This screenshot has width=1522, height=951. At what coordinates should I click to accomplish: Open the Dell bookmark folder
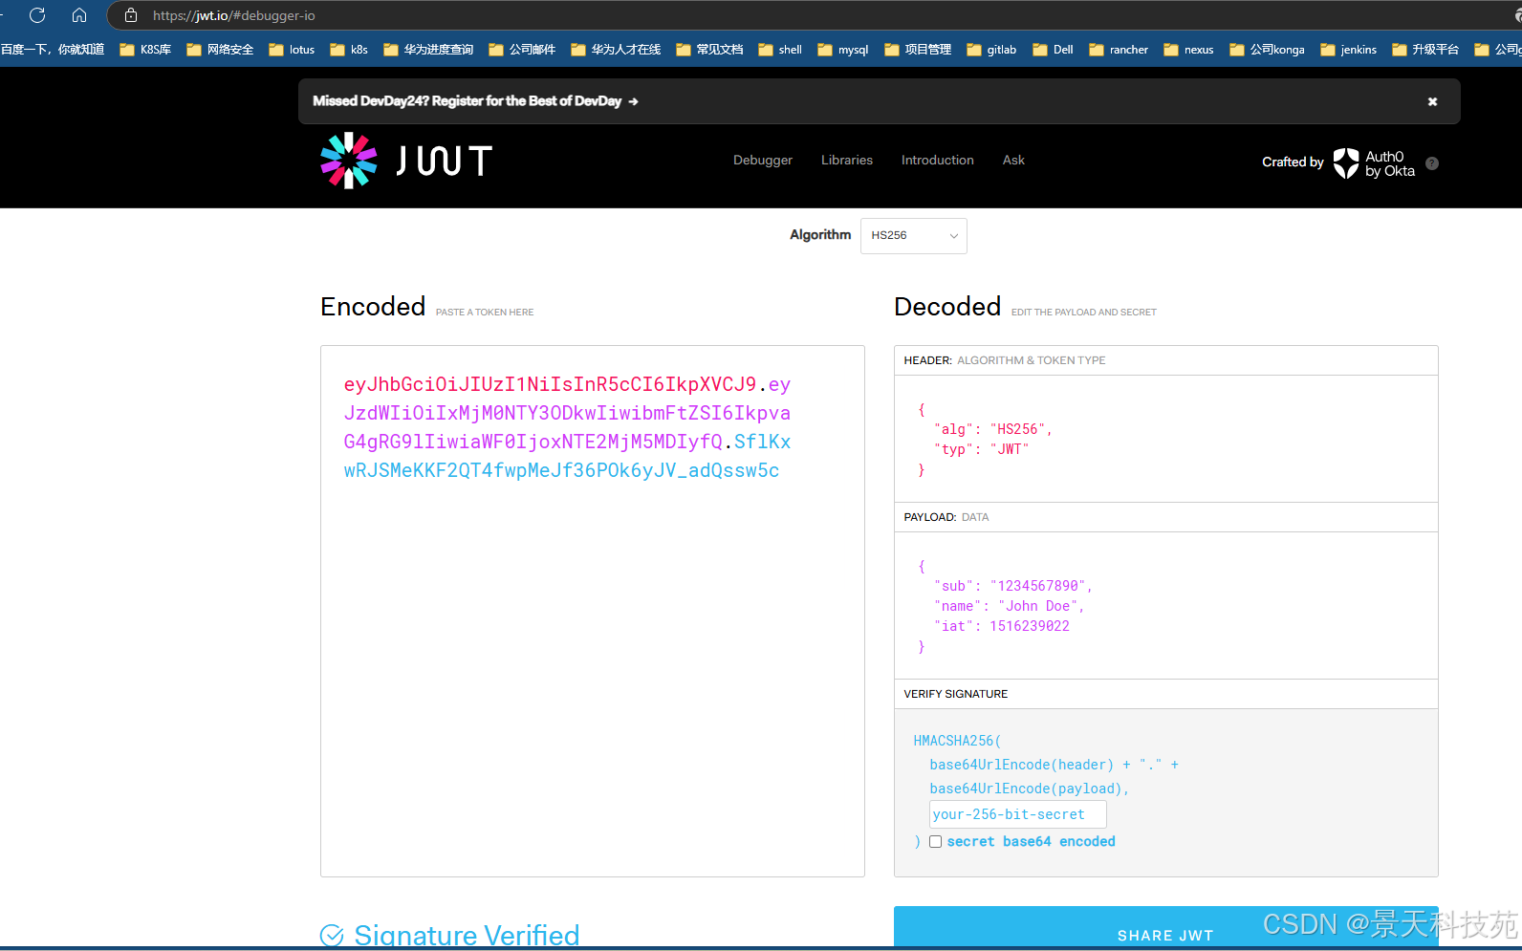[1053, 50]
